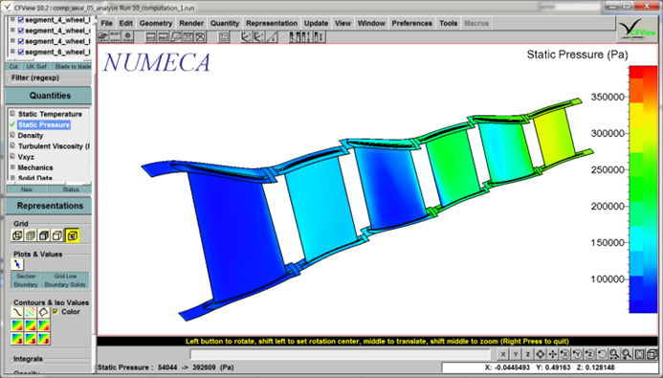Click the X axis view button
The image size is (663, 378).
(502, 354)
